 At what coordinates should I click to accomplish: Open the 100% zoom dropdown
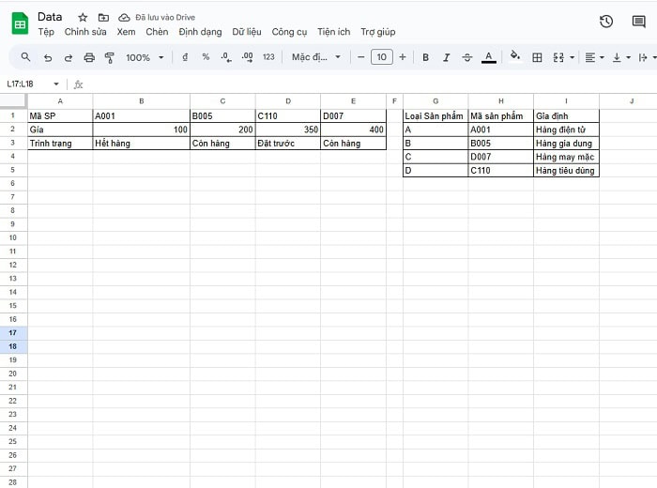pyautogui.click(x=145, y=57)
